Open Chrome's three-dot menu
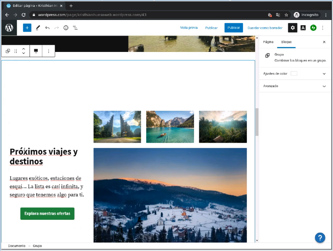 coord(326,15)
